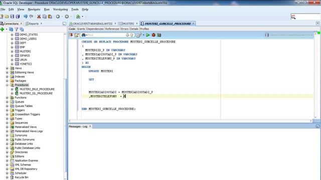
Task: Click the green plus New Connection icon
Action: [x=2, y=29]
